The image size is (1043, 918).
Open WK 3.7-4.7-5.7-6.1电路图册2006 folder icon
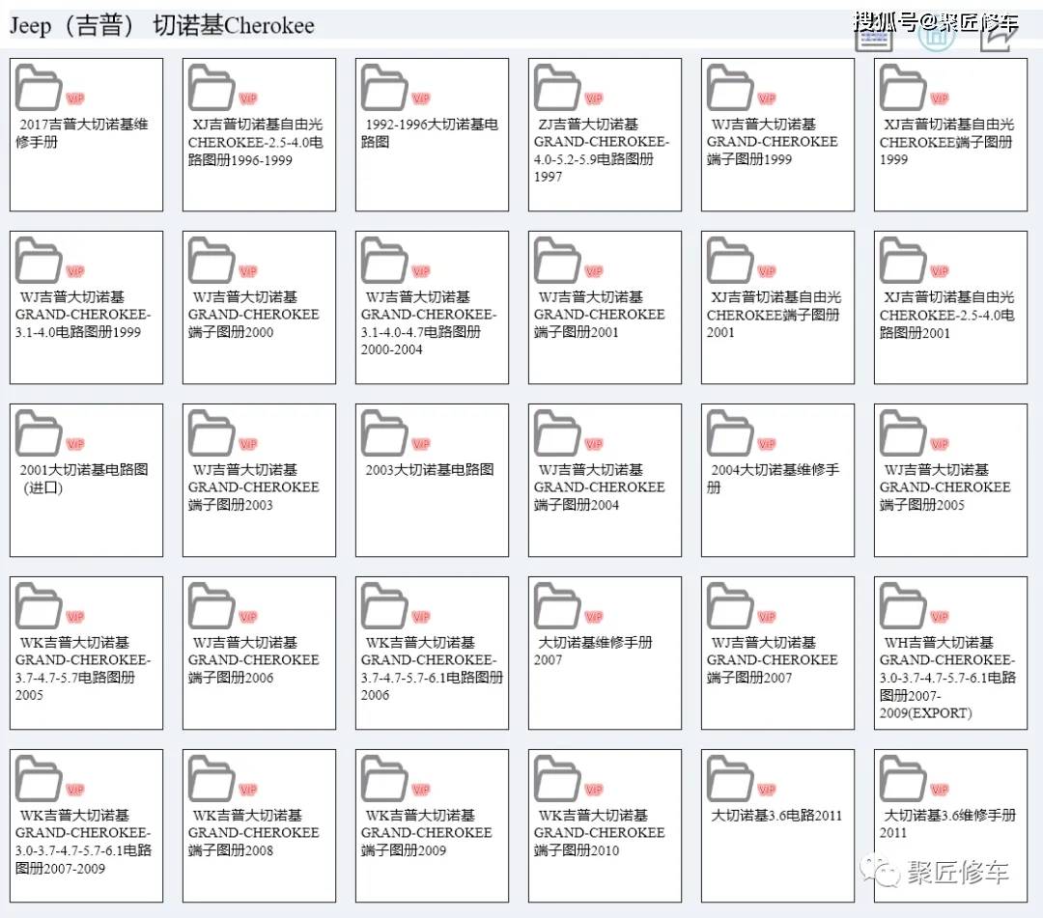[384, 605]
